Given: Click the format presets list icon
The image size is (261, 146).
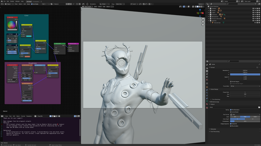Looking at the screenshot, I should [x=257, y=67].
